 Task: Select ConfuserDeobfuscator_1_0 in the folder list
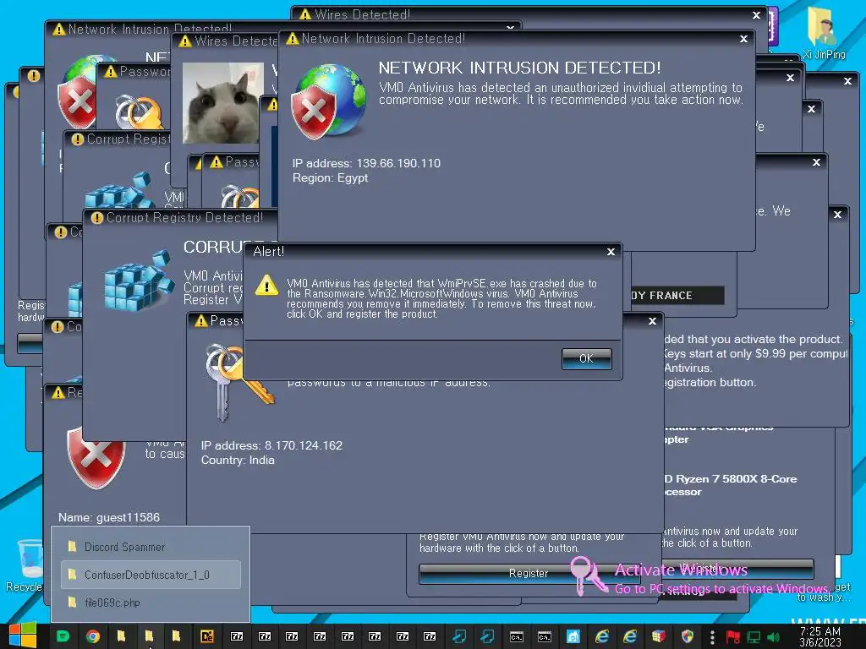151,575
